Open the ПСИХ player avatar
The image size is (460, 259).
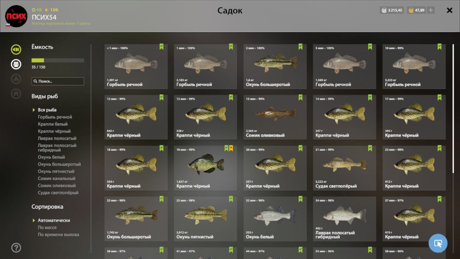[x=16, y=16]
